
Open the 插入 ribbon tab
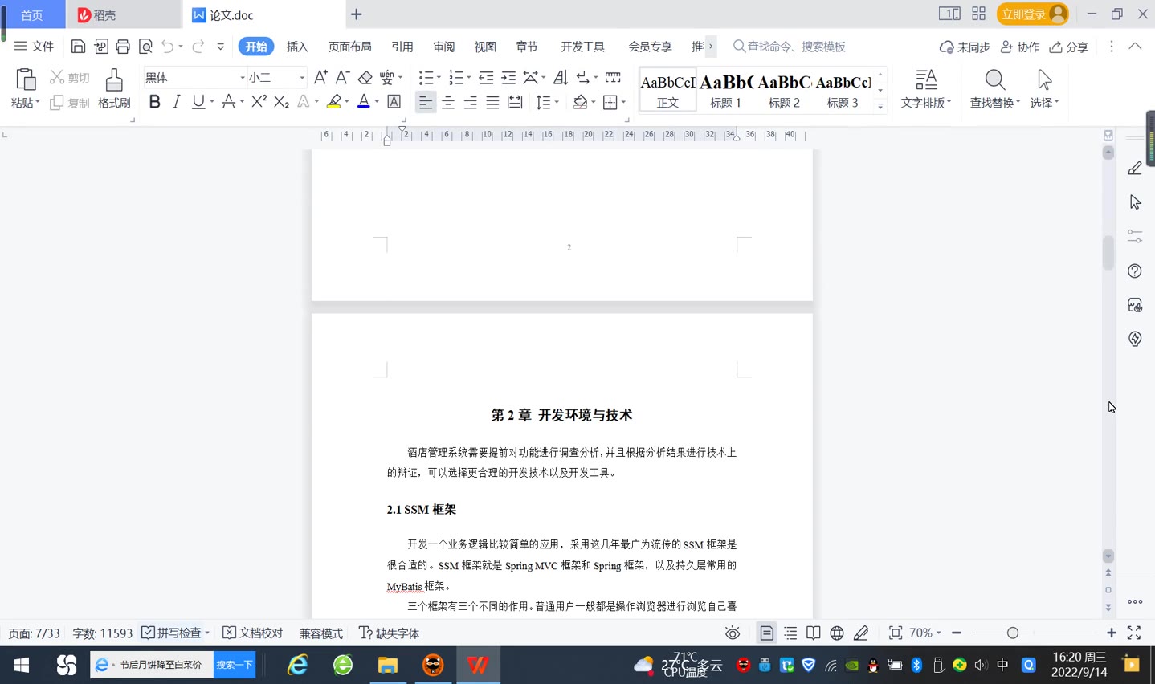[297, 47]
